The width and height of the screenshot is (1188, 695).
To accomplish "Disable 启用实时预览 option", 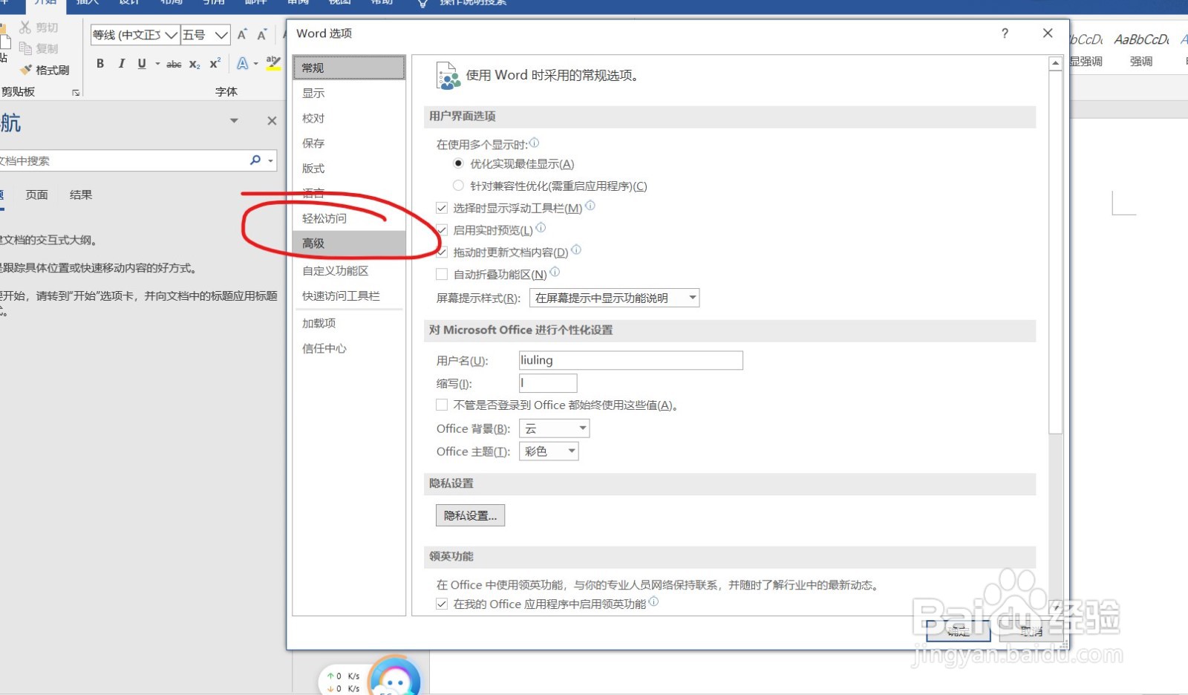I will 442,230.
